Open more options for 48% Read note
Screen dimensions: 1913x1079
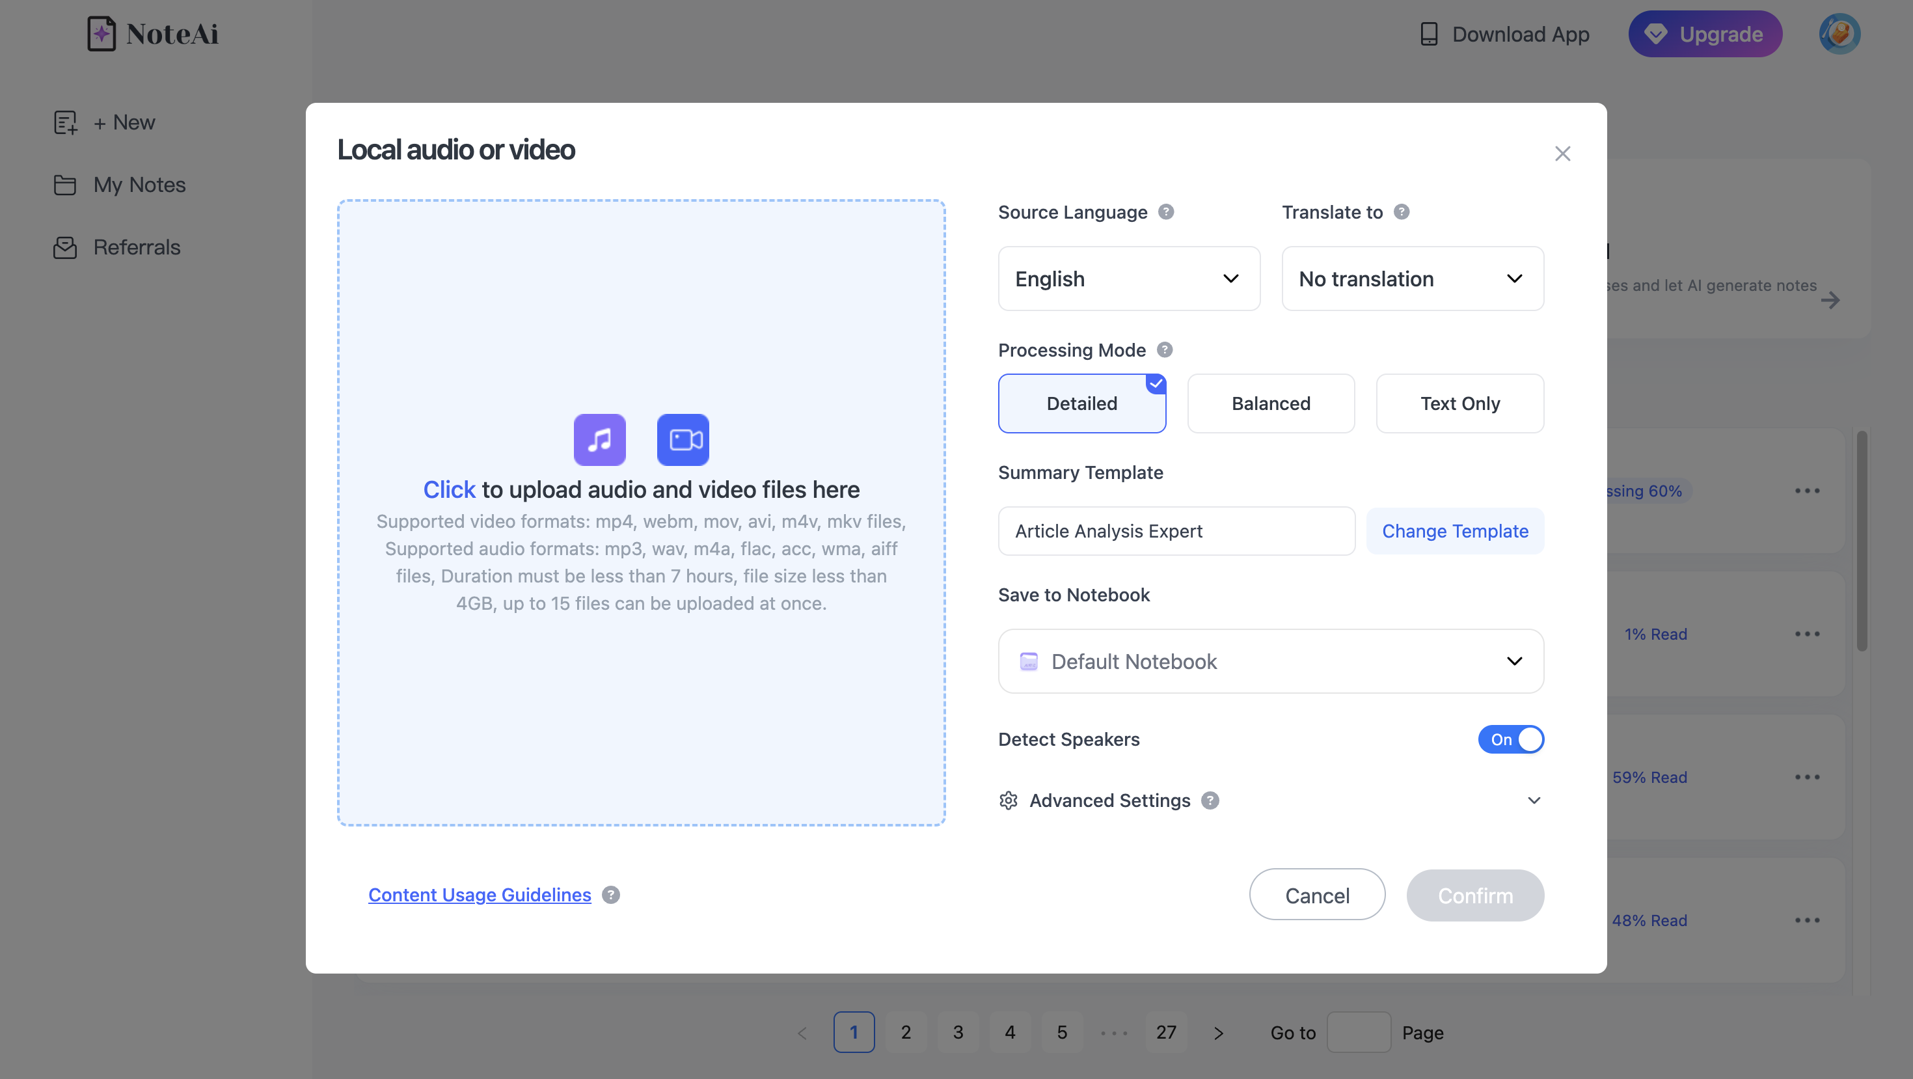1807,921
